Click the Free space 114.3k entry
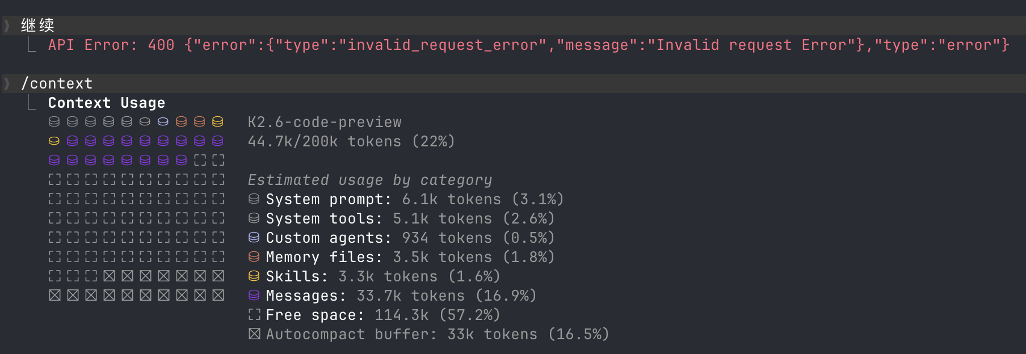This screenshot has width=1026, height=354. 383,315
